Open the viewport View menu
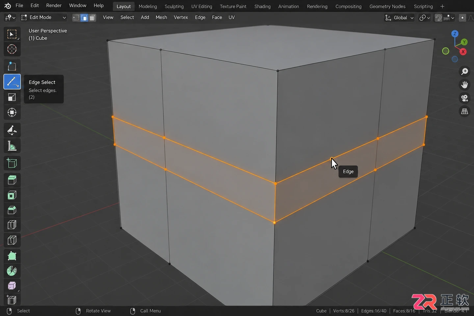 [x=108, y=17]
